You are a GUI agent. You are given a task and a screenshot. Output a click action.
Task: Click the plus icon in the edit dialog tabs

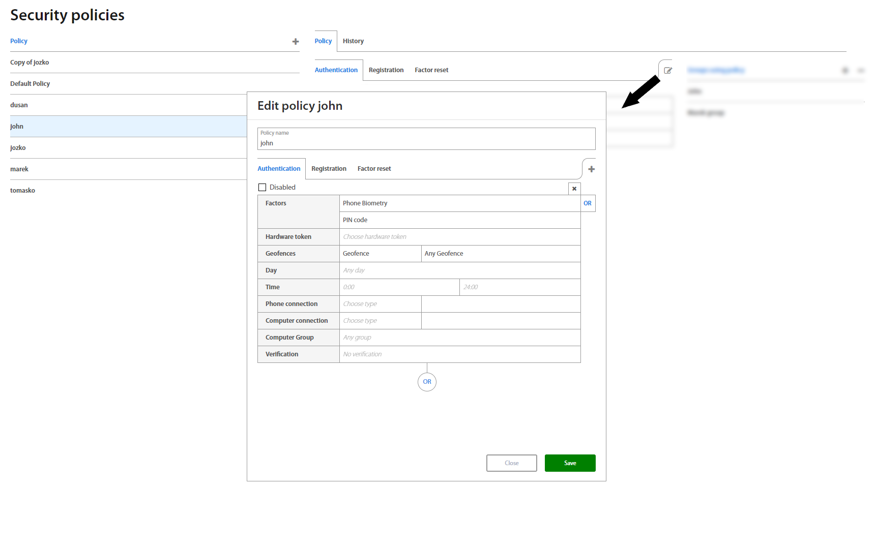click(x=591, y=169)
